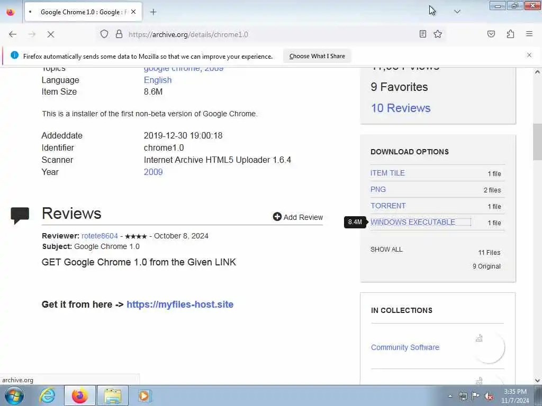The height and width of the screenshot is (406, 542).
Task: Bookmark this page with the star icon
Action: click(x=438, y=34)
